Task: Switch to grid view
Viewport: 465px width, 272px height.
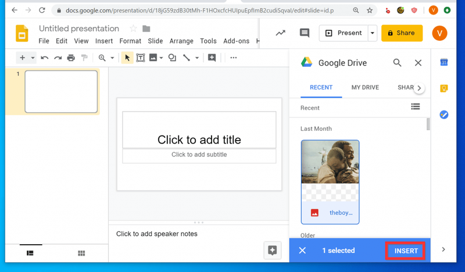Action: pos(81,253)
